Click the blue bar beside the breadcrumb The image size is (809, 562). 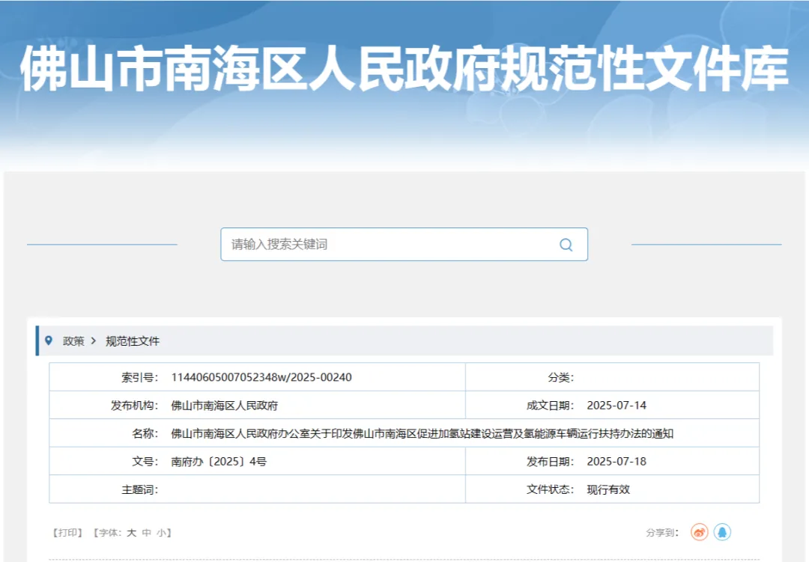tap(37, 340)
